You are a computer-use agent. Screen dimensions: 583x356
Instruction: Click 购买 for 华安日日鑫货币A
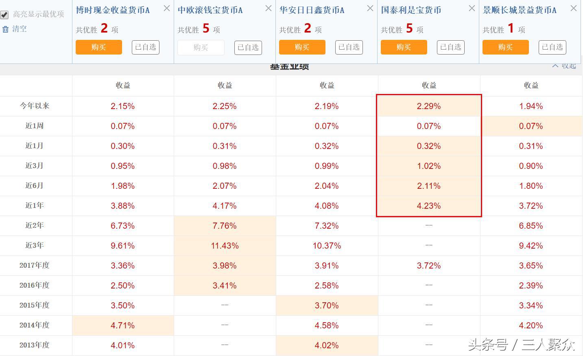[302, 47]
